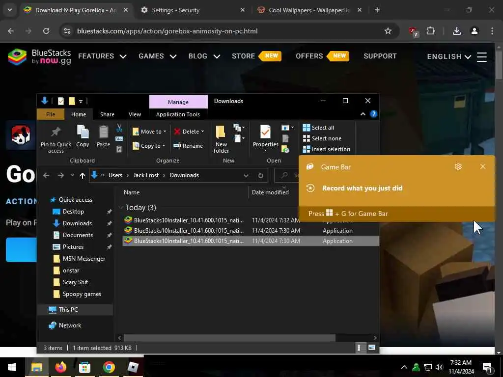The height and width of the screenshot is (377, 503).
Task: Show hidden system tray icons
Action: pyautogui.click(x=404, y=367)
